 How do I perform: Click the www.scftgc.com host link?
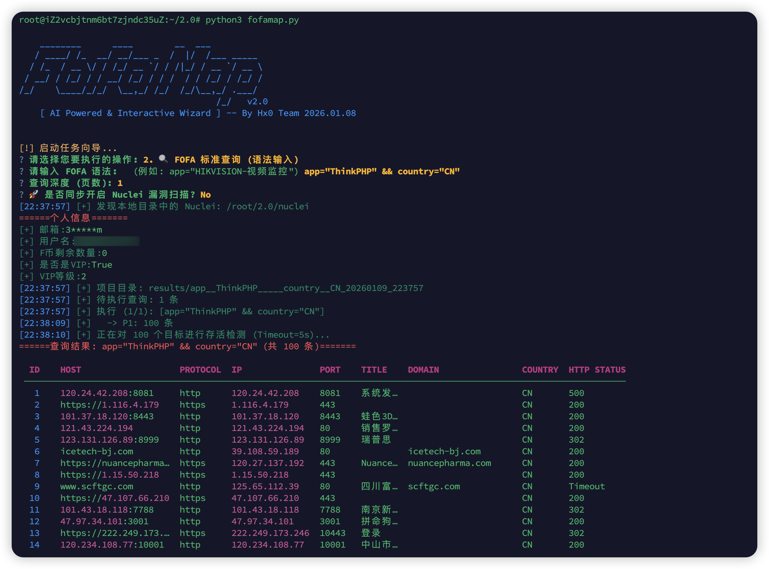pos(97,486)
